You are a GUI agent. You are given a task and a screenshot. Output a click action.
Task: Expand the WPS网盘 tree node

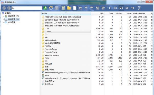coord(3,22)
